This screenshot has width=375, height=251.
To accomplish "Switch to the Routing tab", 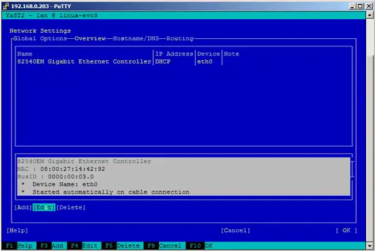I will (x=180, y=38).
